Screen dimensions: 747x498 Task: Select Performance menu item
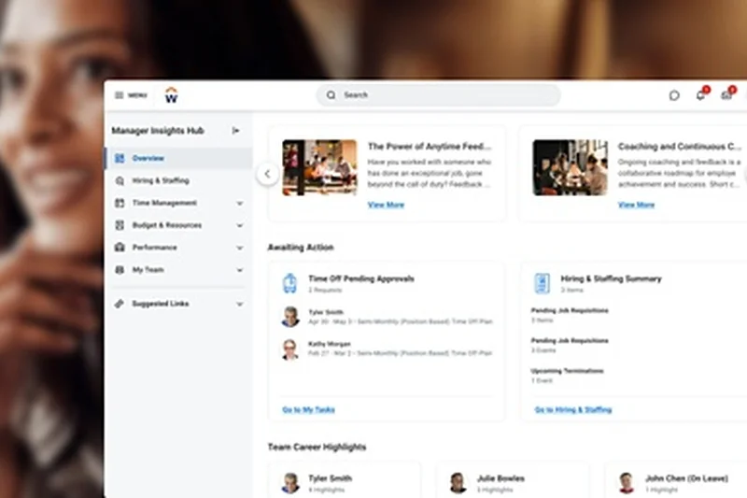coord(178,248)
